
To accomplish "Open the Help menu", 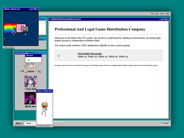I will [167, 14].
